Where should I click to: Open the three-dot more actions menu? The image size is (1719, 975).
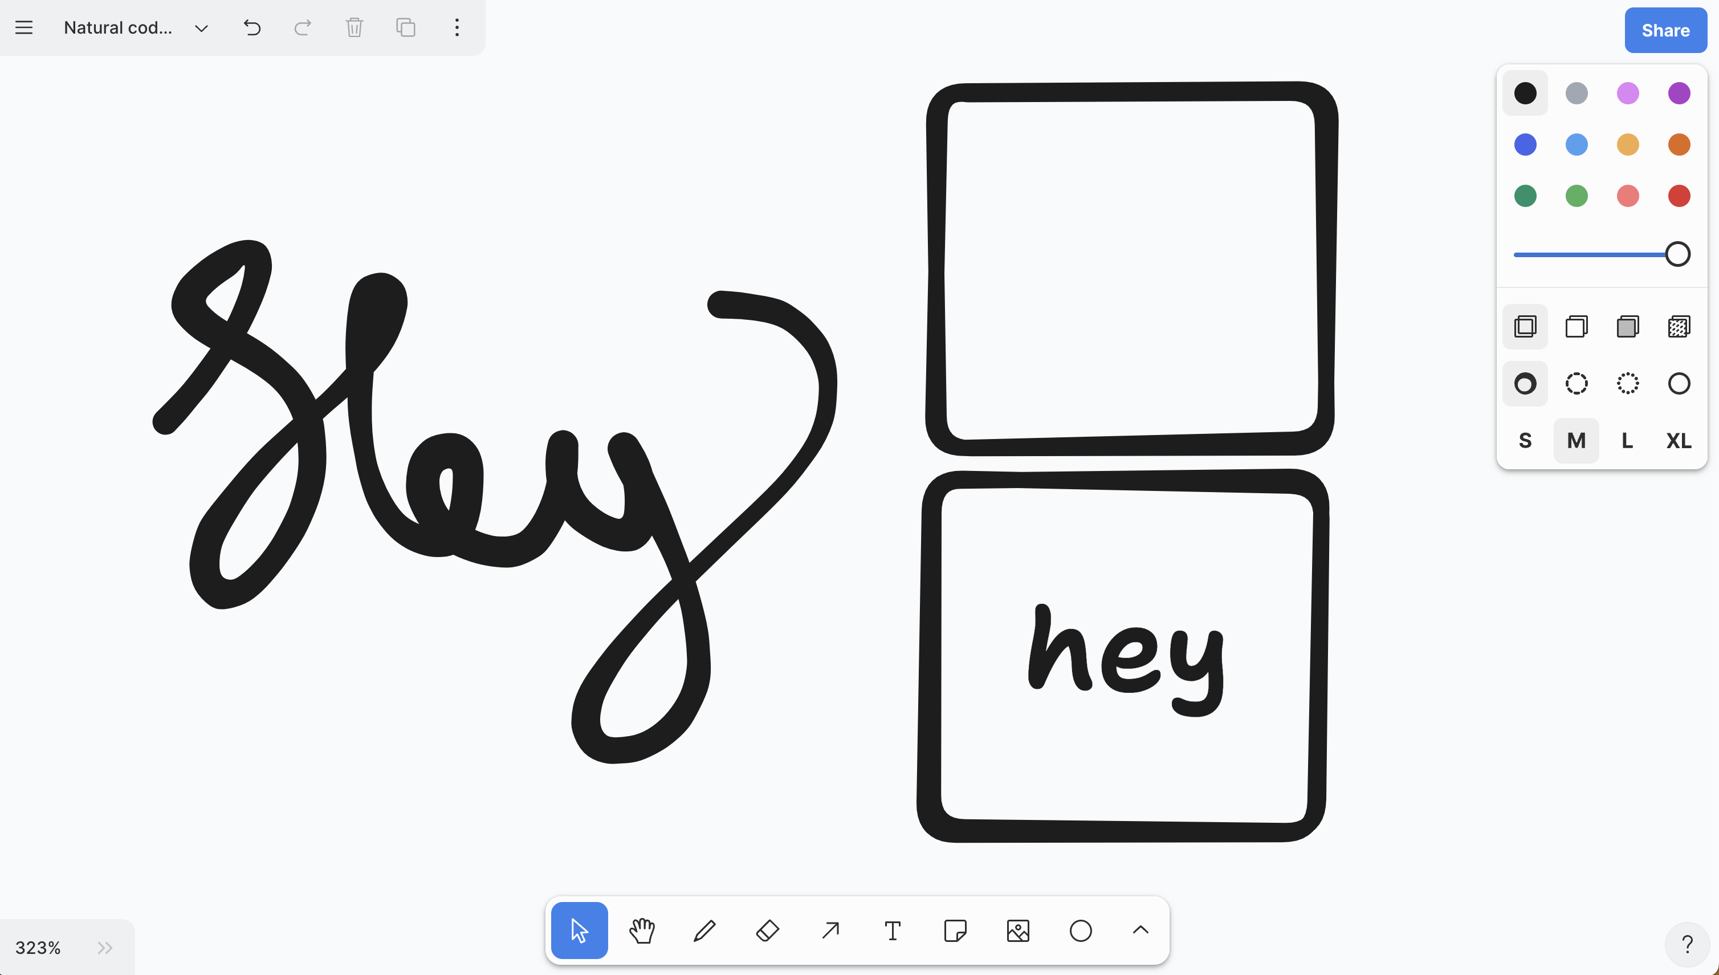point(457,27)
